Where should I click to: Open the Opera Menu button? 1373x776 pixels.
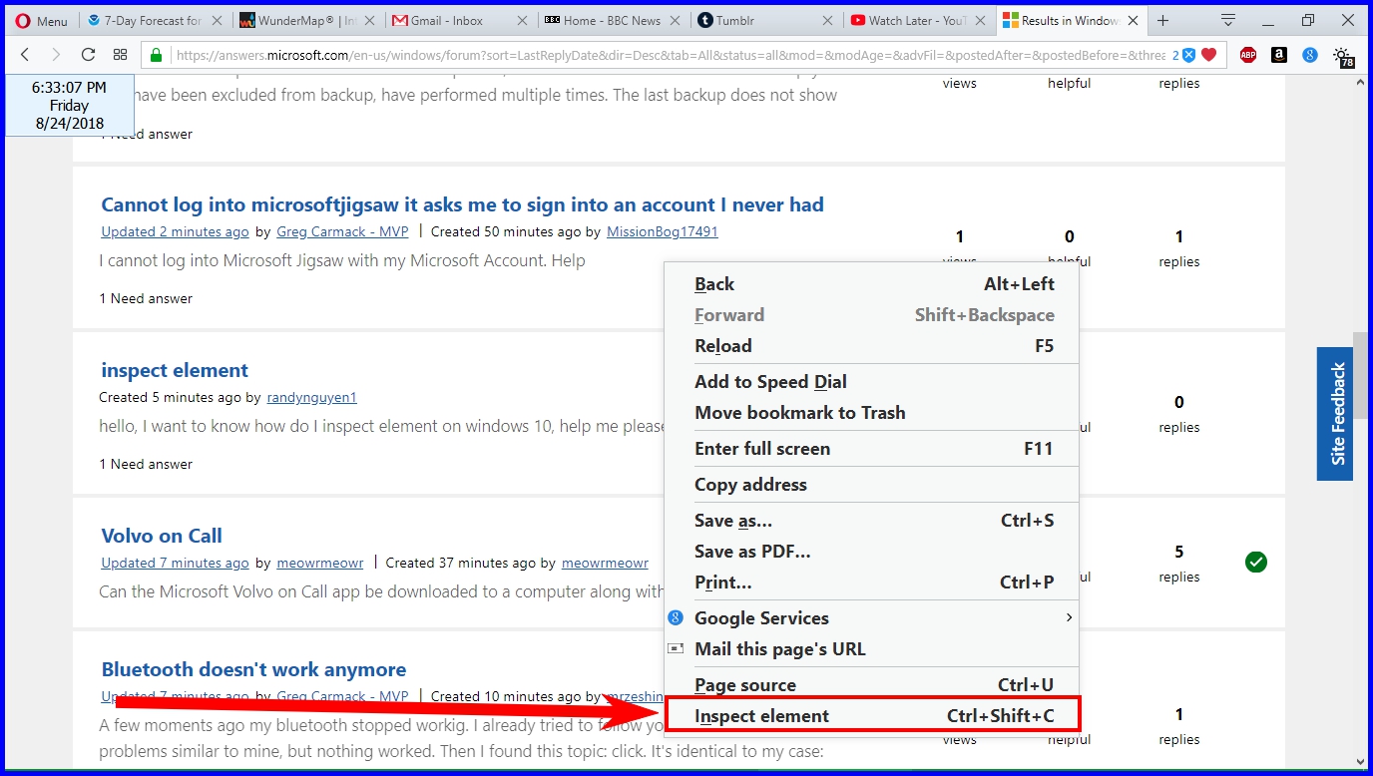[x=42, y=21]
